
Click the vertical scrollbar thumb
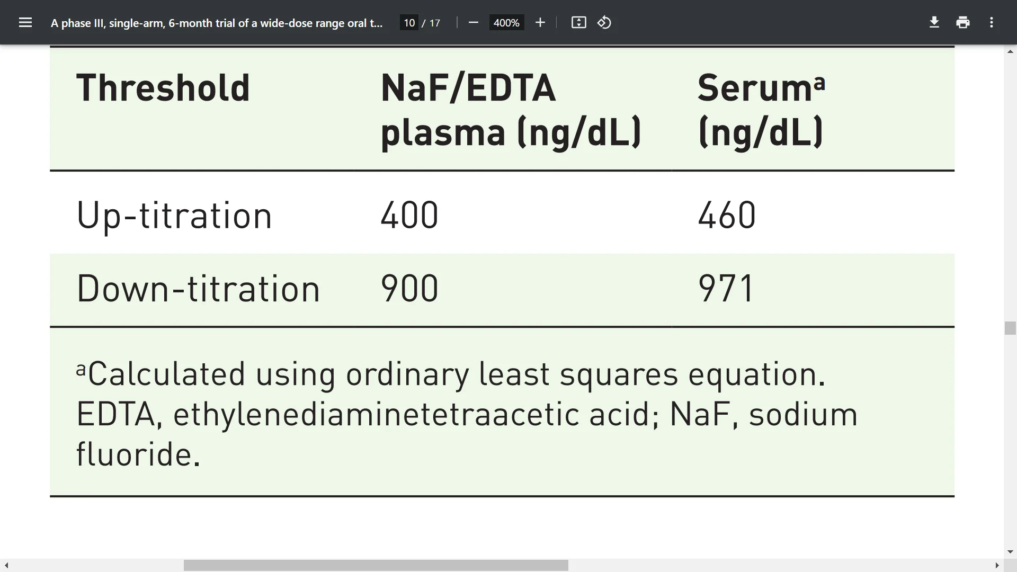pyautogui.click(x=1010, y=328)
